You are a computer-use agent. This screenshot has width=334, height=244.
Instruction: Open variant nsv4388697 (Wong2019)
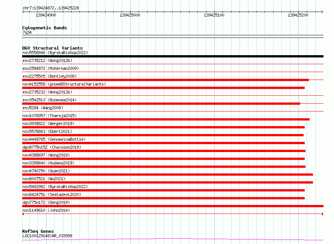click(x=46, y=155)
